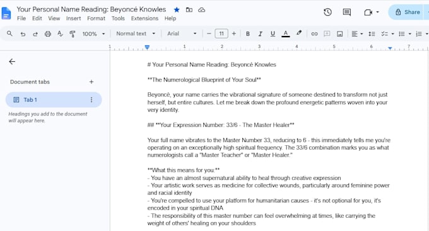This screenshot has width=429, height=231.
Task: Open the Tools menu
Action: pos(118,18)
